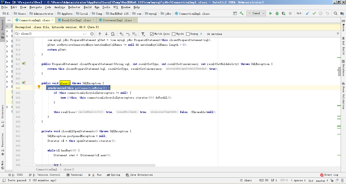Open the Refactor menu

pyautogui.click(x=74, y=7)
